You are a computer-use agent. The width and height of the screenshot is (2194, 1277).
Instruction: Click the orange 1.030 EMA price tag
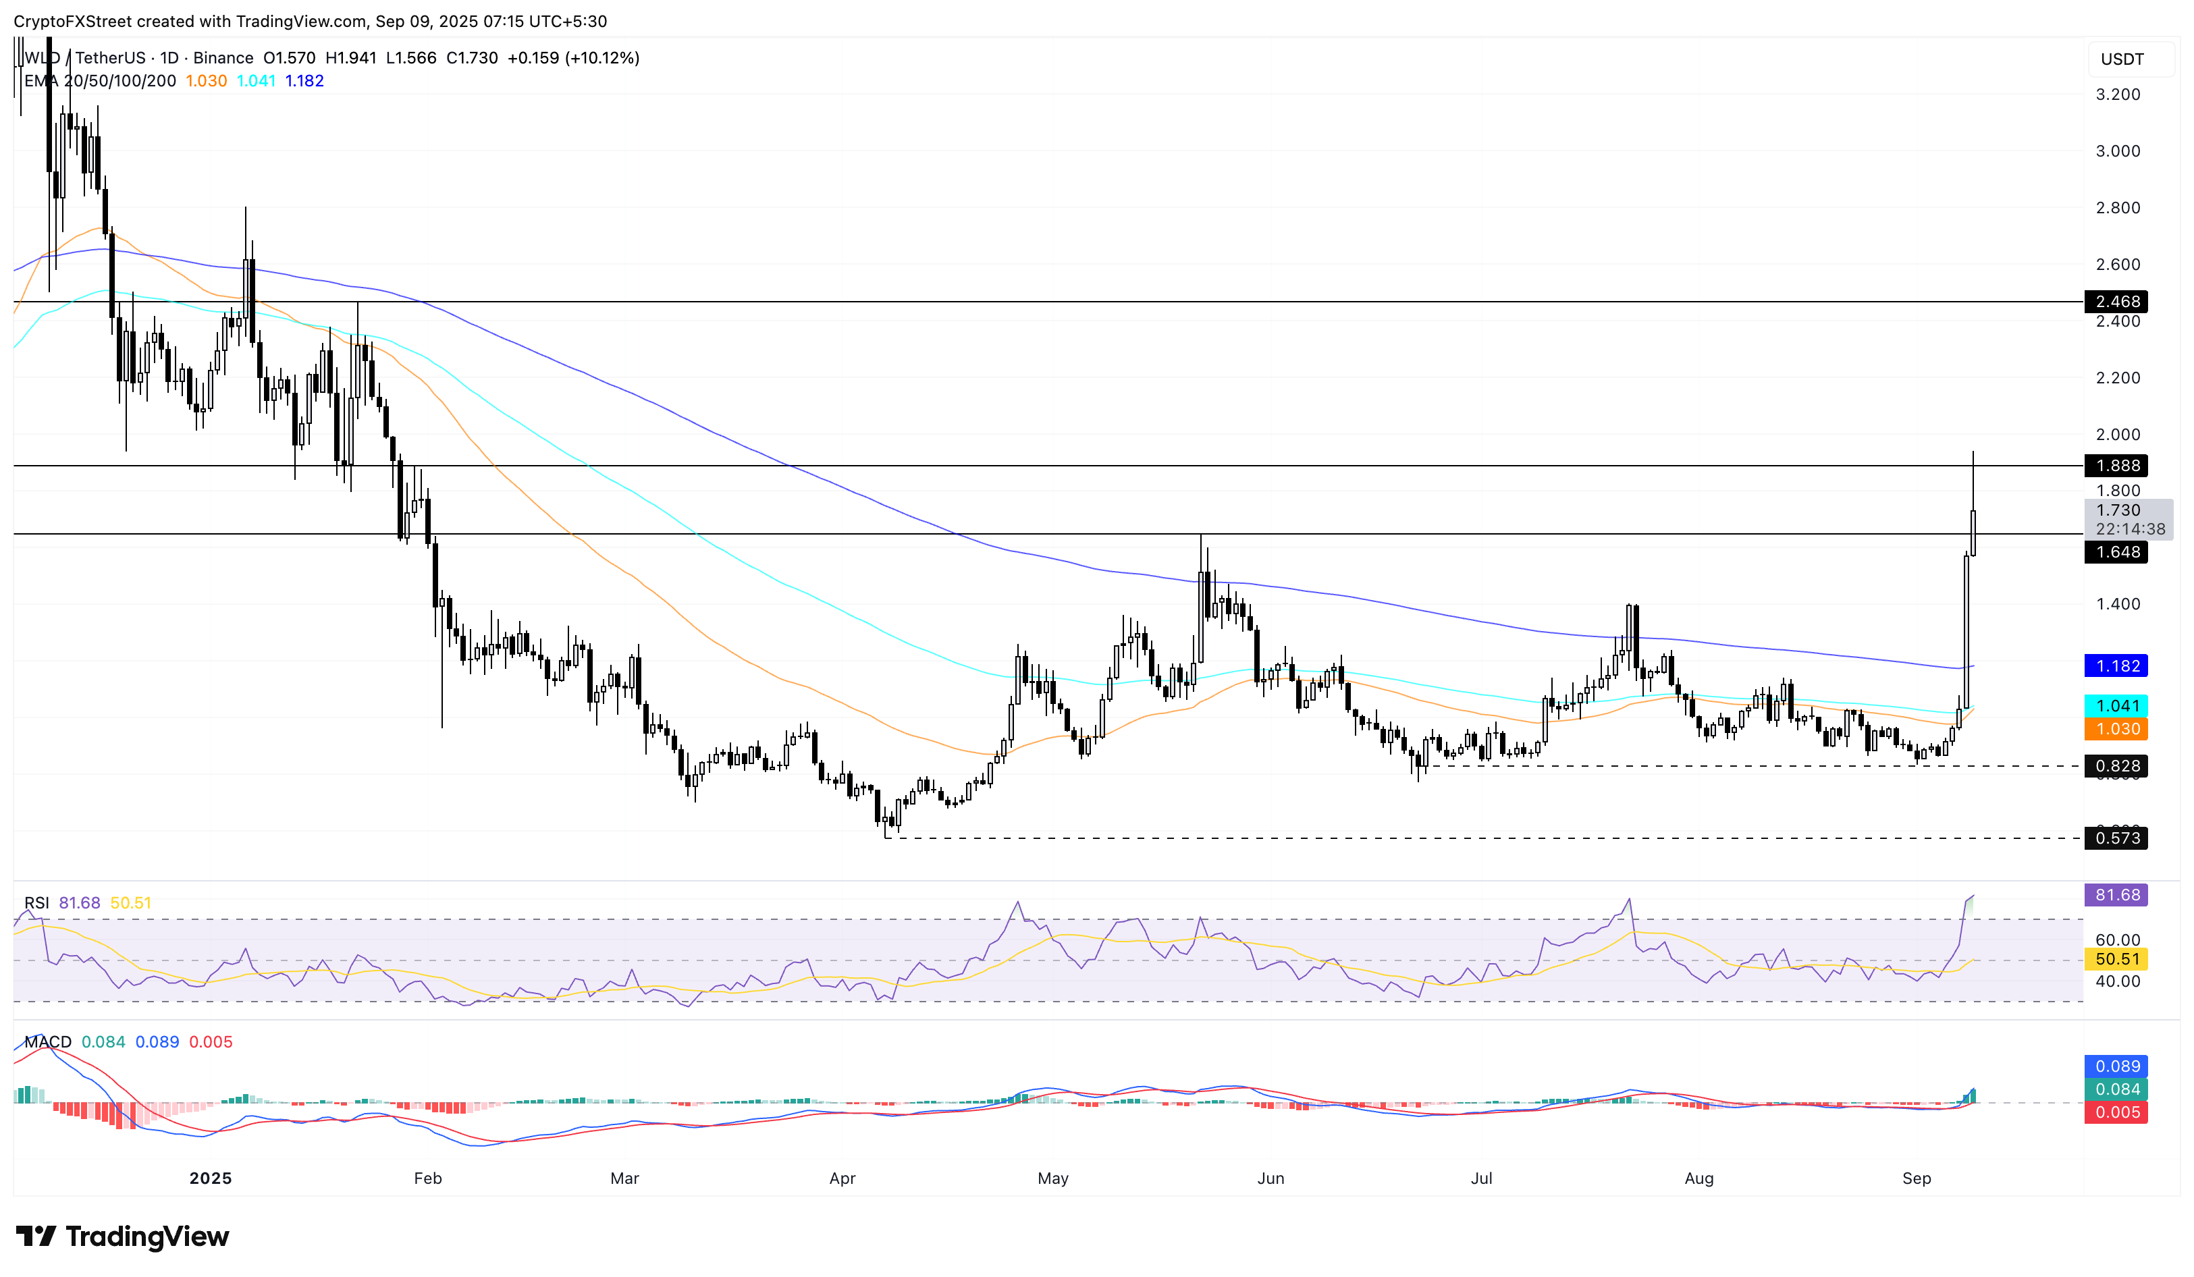(2116, 730)
